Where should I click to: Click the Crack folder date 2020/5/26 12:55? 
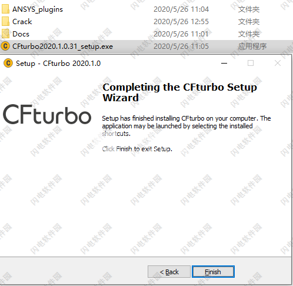click(x=181, y=22)
